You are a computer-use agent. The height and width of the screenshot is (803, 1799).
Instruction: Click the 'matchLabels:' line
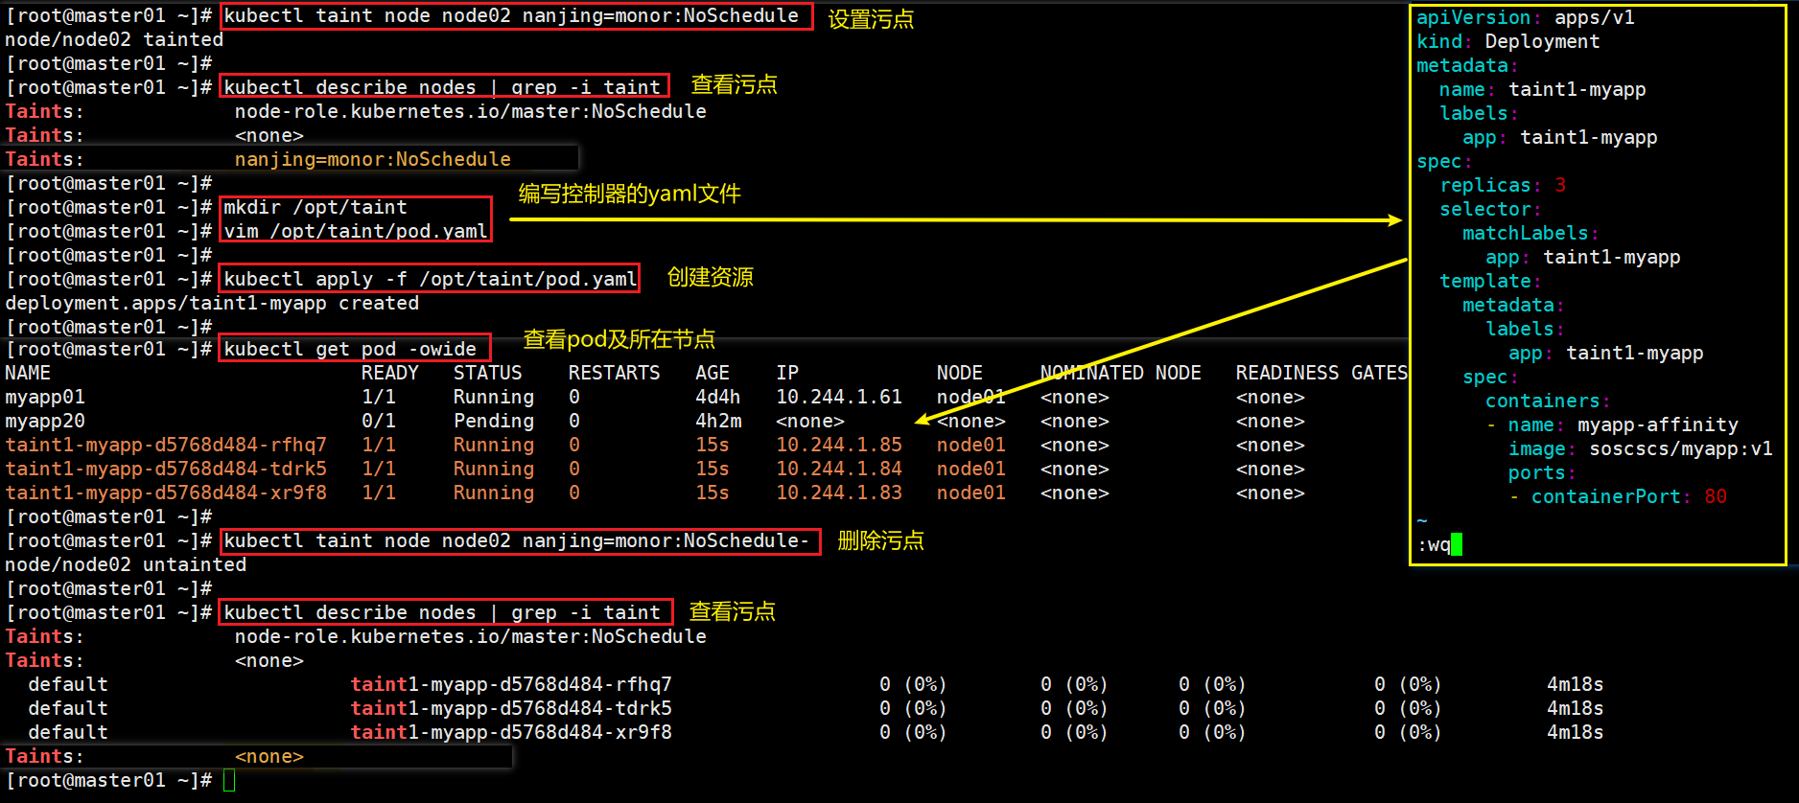[x=1531, y=233]
